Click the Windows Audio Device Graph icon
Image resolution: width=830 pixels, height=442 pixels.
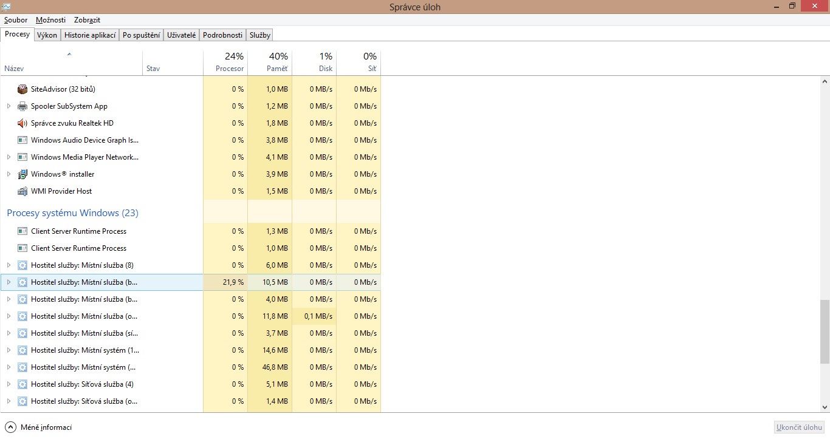point(22,140)
